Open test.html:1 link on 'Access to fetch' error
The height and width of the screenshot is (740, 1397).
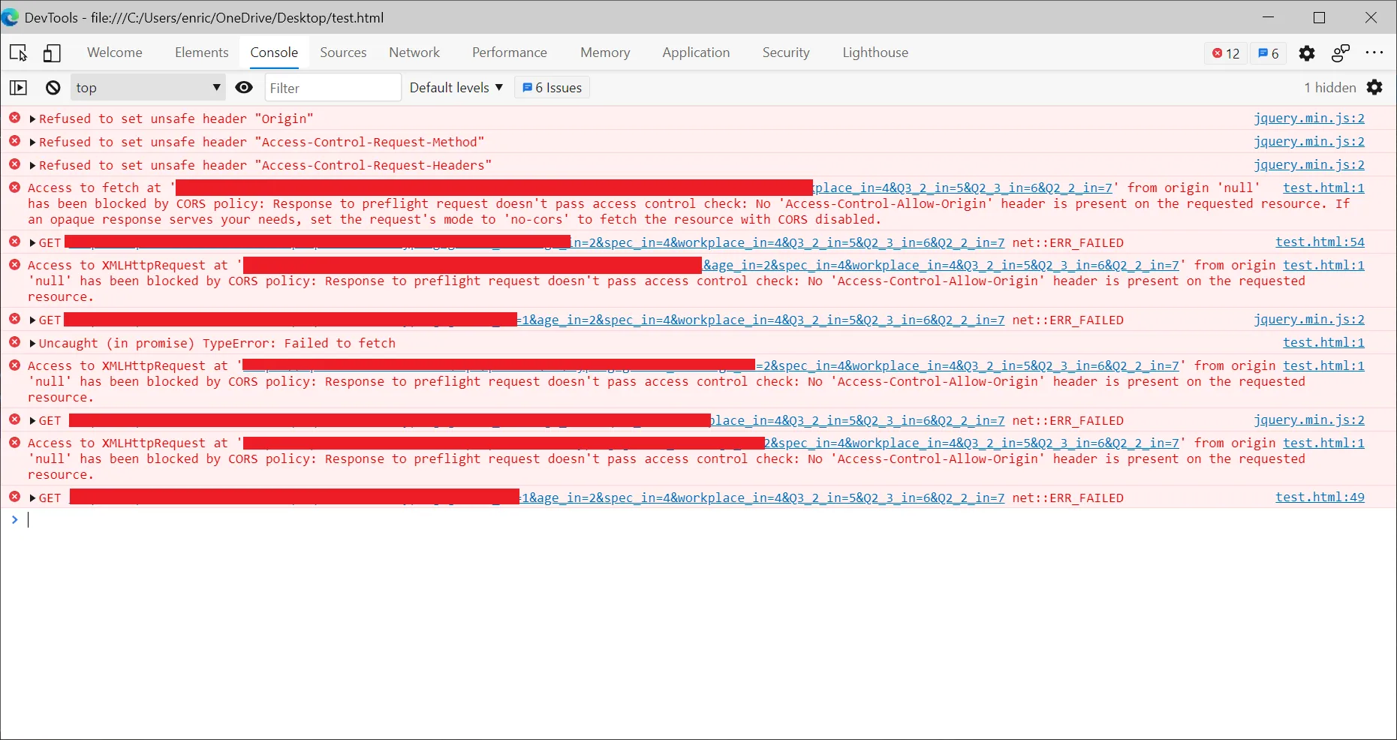click(x=1323, y=188)
